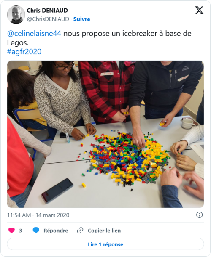The image size is (211, 257).
Task: Click the like count of 3
Action: coord(21,231)
